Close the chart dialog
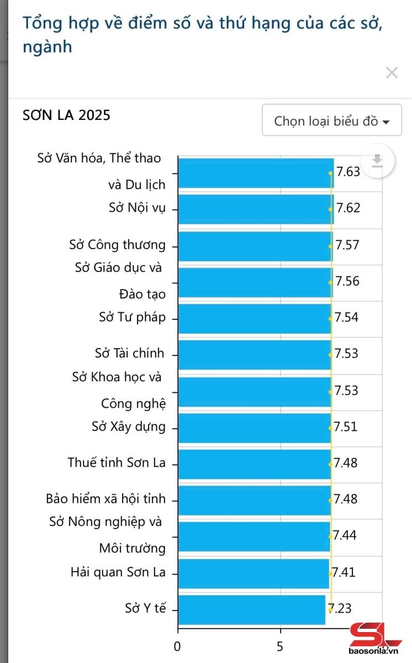This screenshot has height=663, width=412. [392, 73]
